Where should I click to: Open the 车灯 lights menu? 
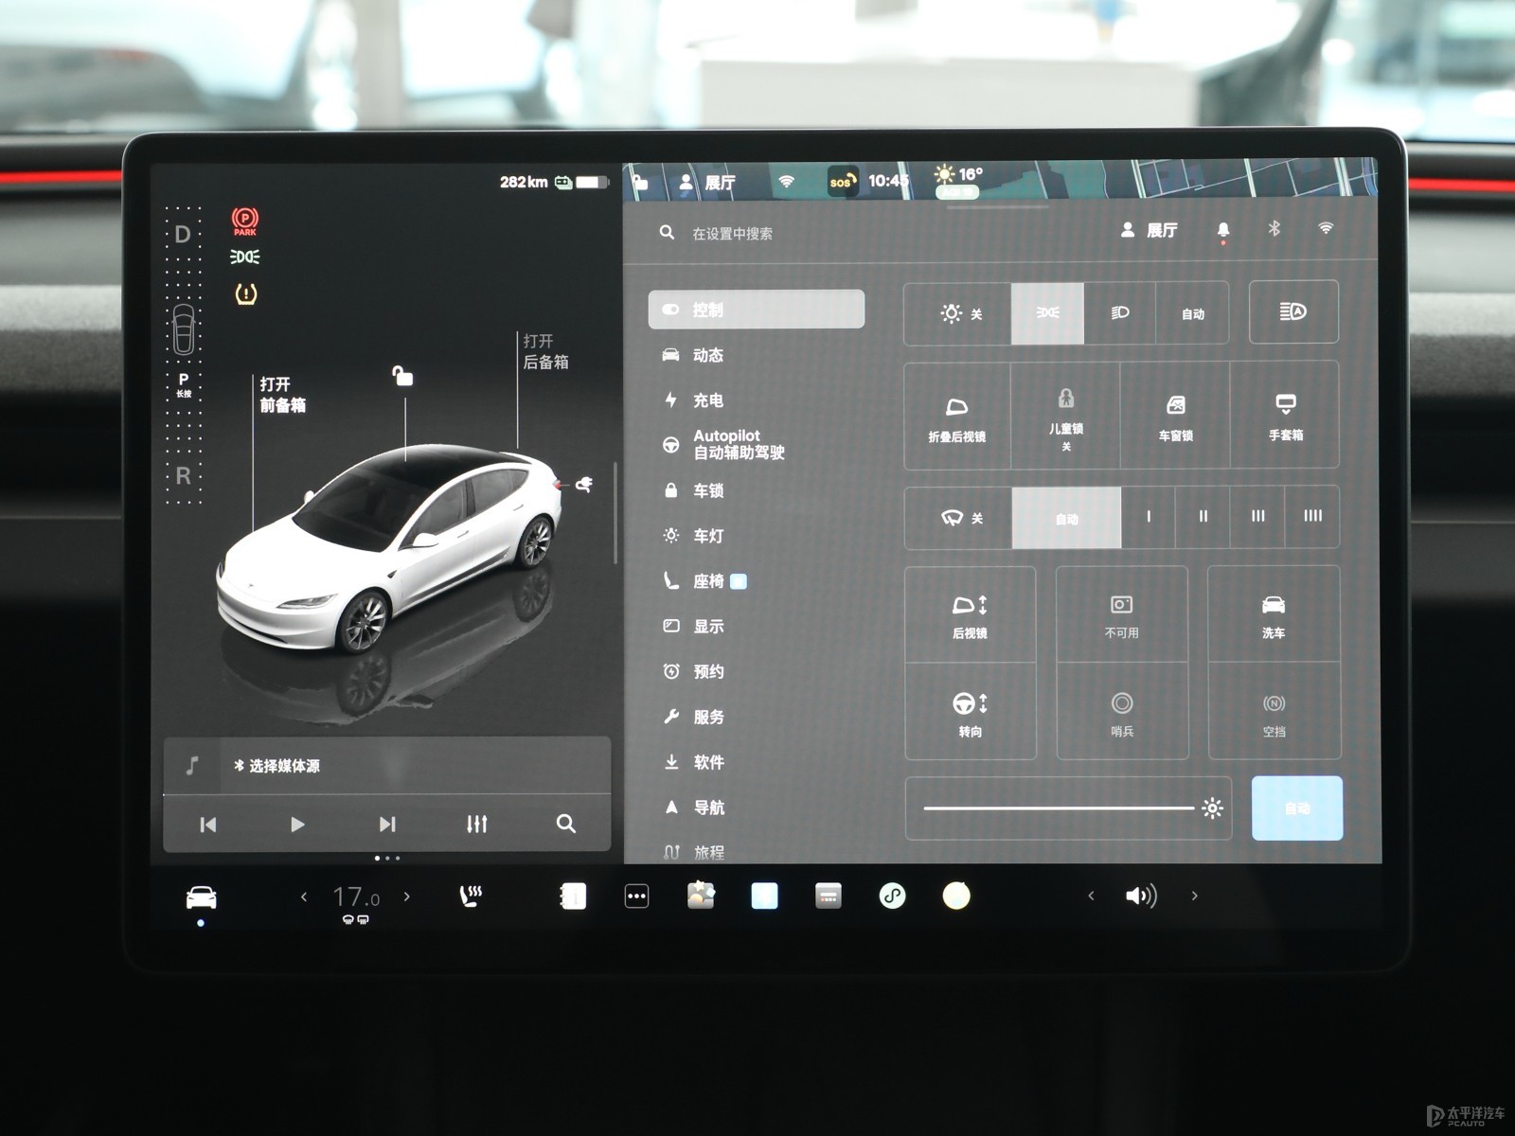pos(694,536)
